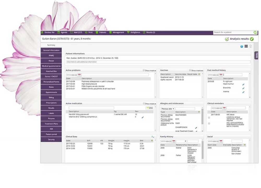The height and width of the screenshot is (188, 261).
Task: Open the Family History relationship dropdown
Action: (x=181, y=141)
